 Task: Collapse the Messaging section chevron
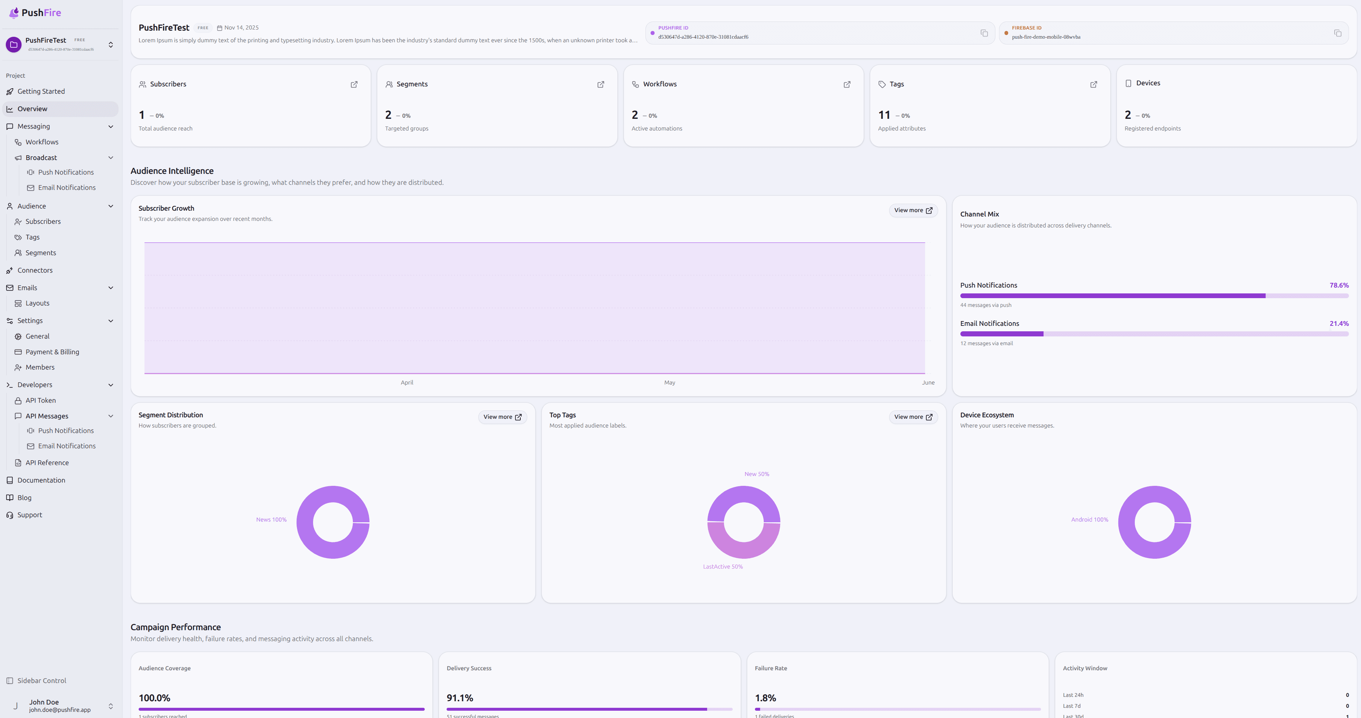pyautogui.click(x=111, y=126)
